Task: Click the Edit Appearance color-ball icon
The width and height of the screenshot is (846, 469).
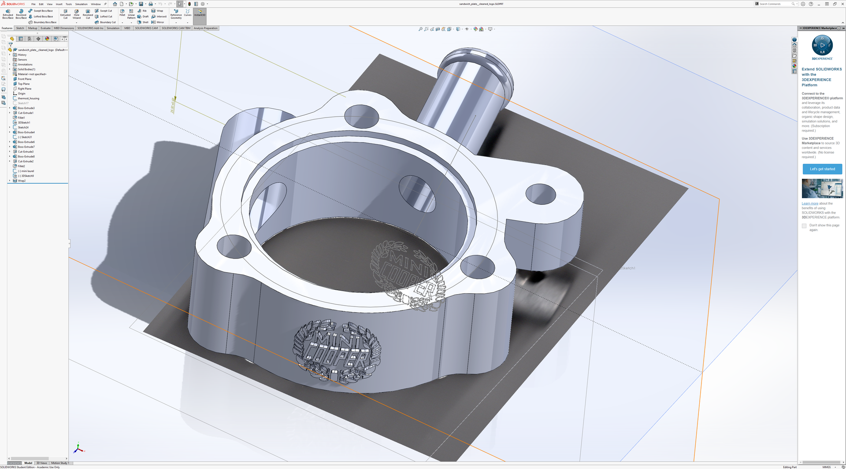Action: point(475,29)
